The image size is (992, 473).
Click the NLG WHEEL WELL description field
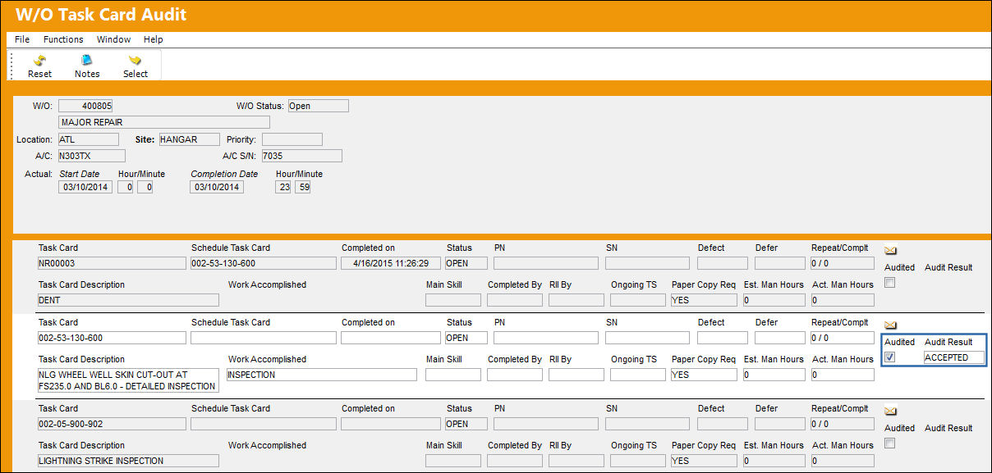click(128, 380)
